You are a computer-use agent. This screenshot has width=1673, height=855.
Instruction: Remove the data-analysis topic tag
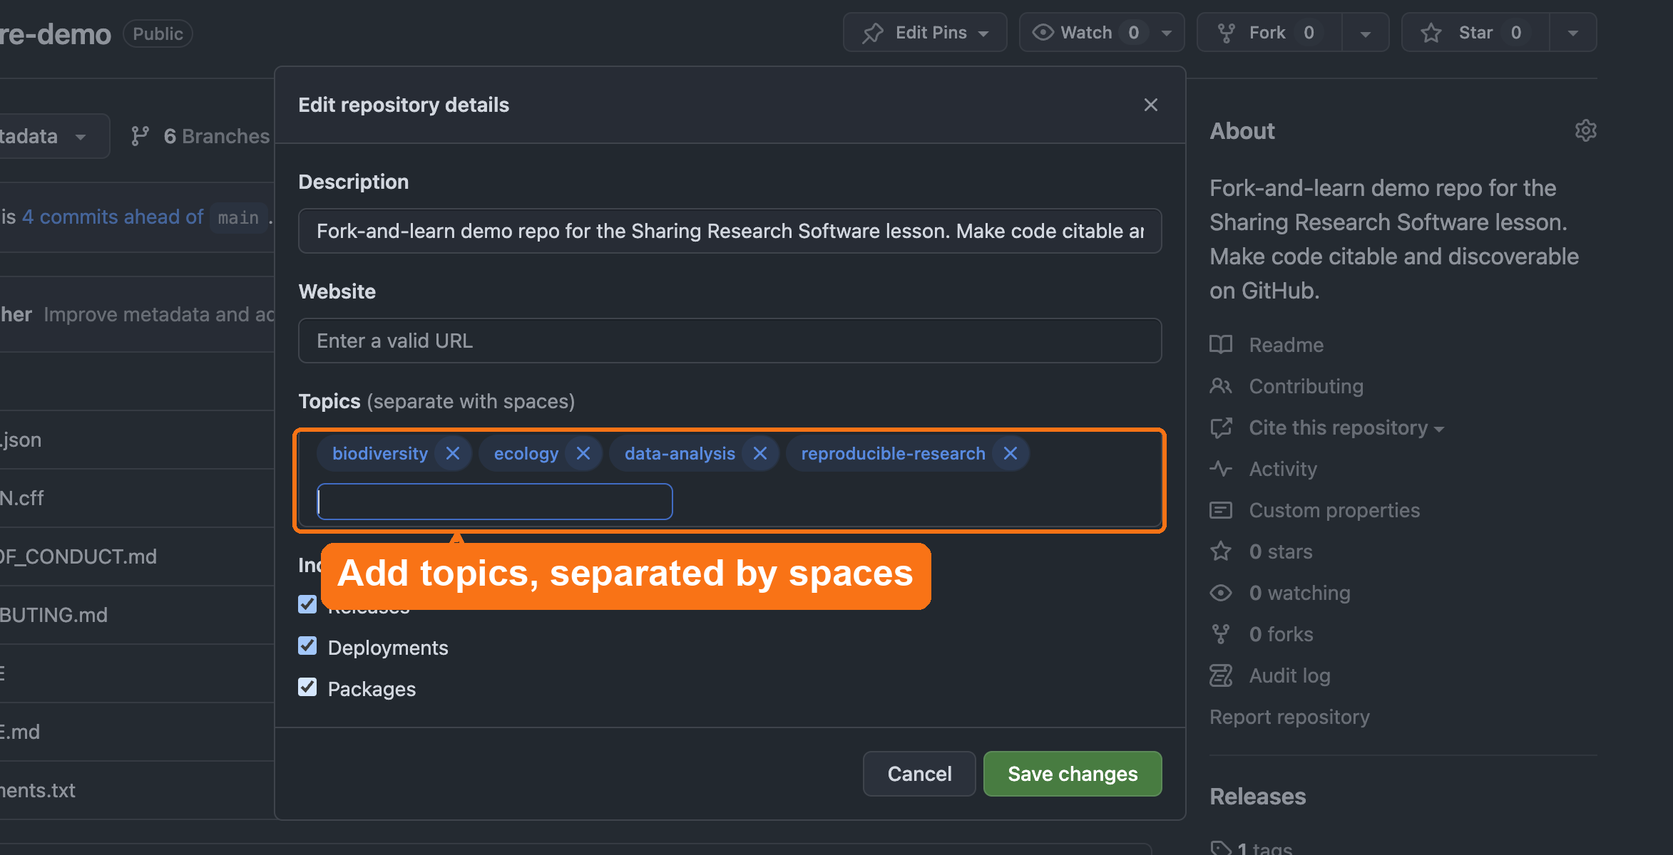coord(760,453)
